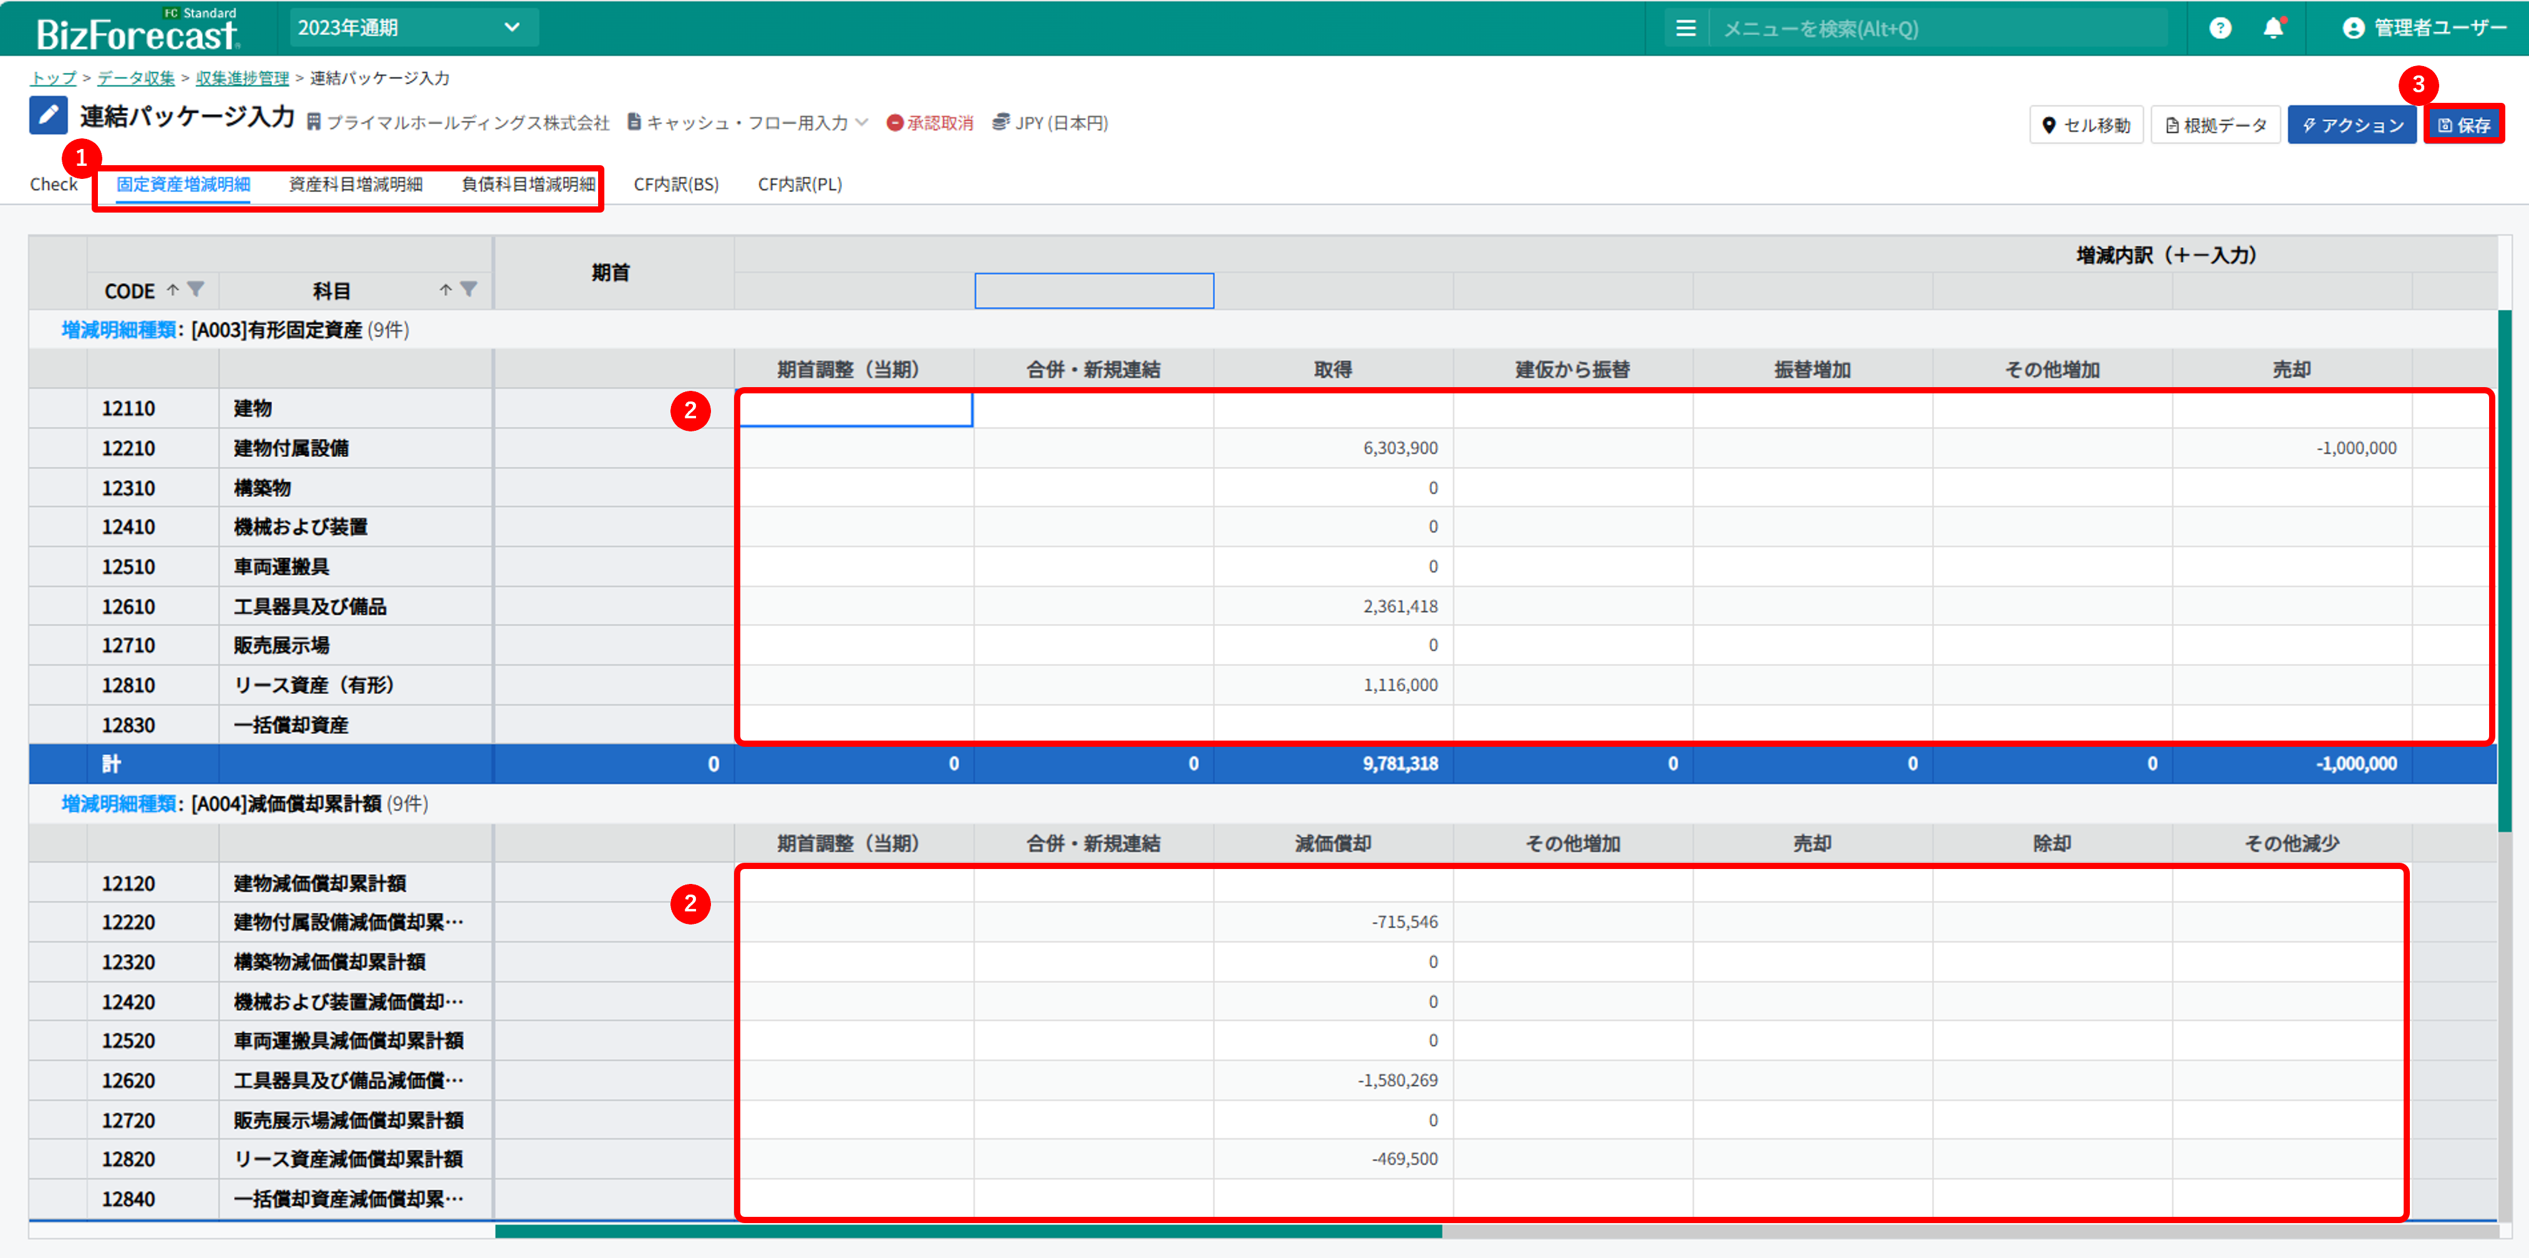Click the 根拠データ button
The height and width of the screenshot is (1258, 2529).
[x=2215, y=125]
